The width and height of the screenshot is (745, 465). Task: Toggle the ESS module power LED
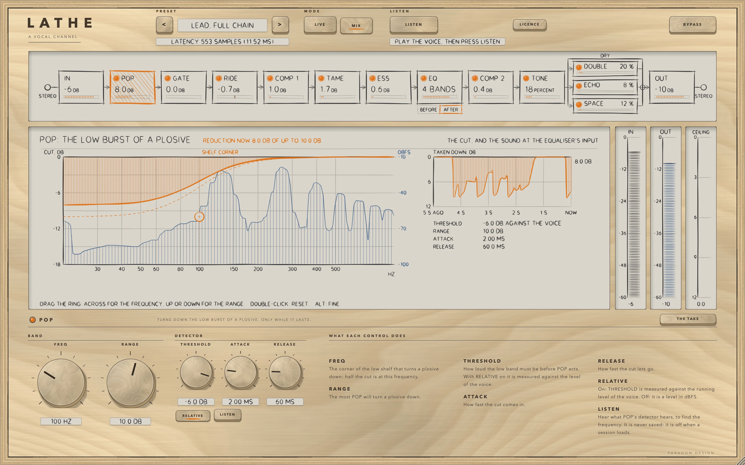373,79
